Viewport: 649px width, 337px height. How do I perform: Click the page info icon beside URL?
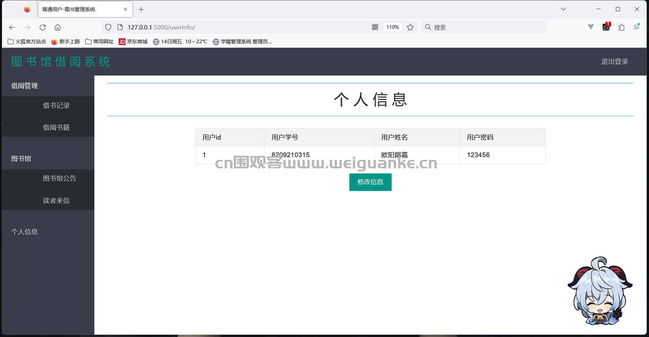120,27
